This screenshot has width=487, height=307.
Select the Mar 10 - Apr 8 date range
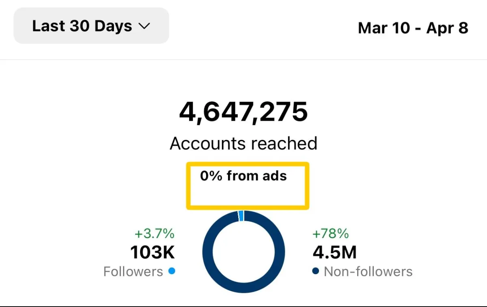(x=413, y=28)
